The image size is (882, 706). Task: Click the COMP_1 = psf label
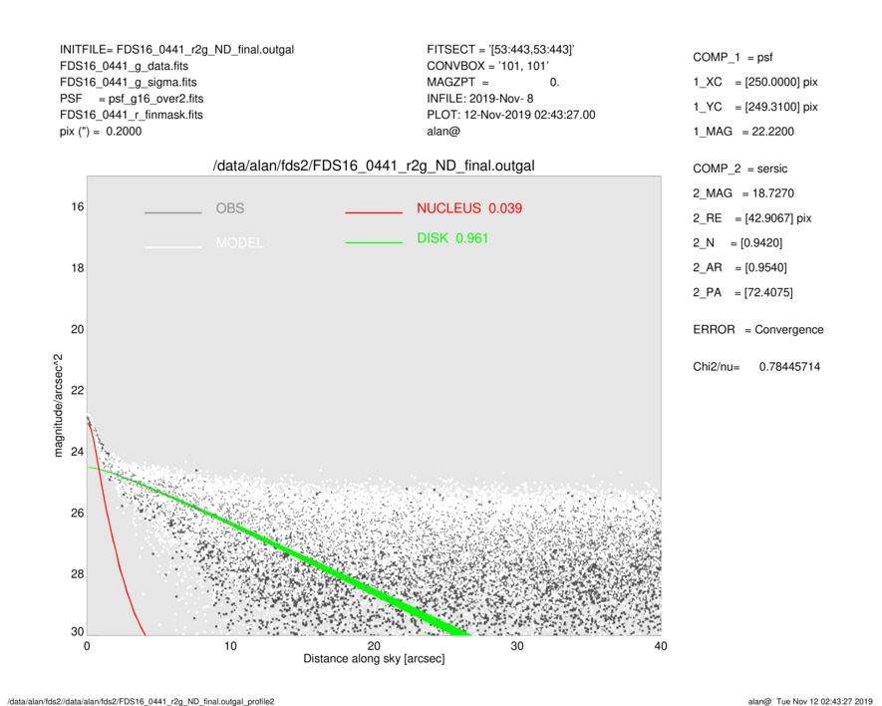tap(733, 58)
